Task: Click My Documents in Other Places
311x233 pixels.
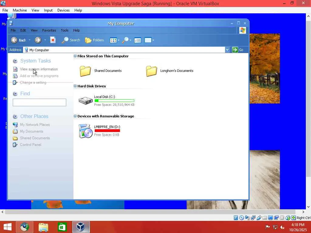Action: click(31, 131)
